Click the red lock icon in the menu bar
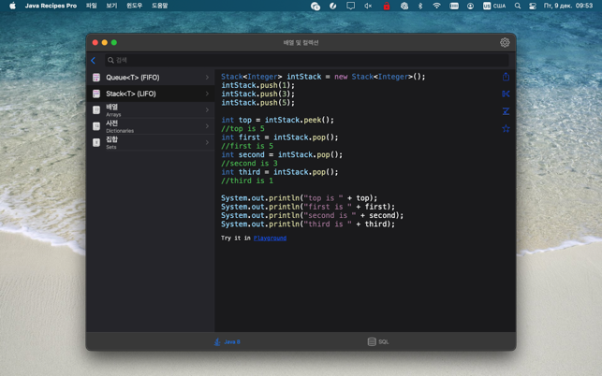Screen dimensions: 602x376 click(x=387, y=6)
